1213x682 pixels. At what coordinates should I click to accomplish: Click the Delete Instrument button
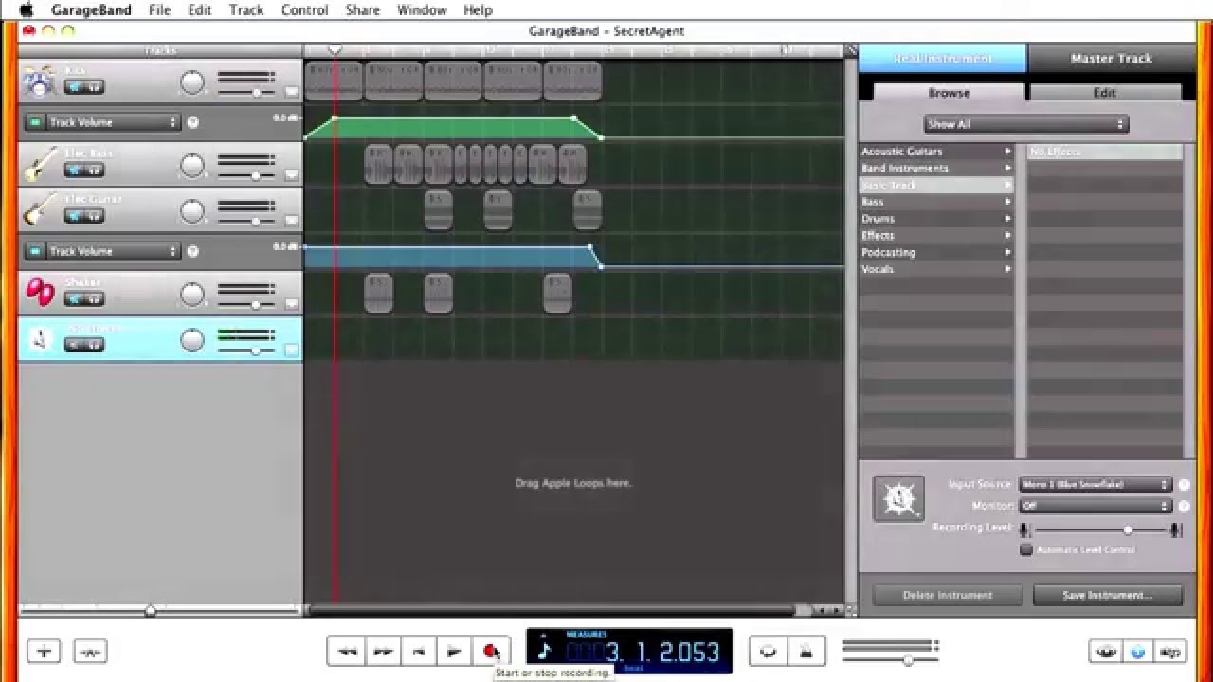click(x=947, y=595)
